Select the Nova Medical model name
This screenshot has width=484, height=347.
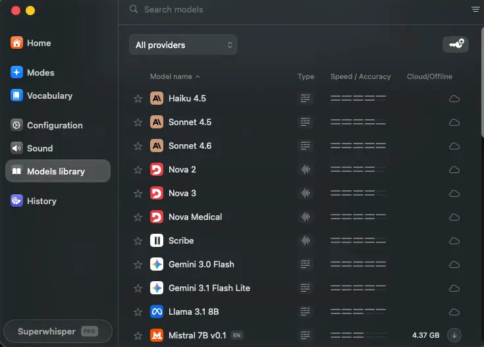coord(195,217)
